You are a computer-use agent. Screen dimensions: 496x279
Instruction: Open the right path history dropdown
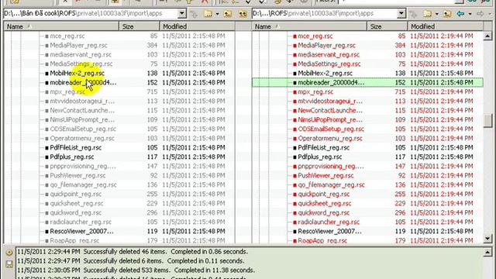(x=401, y=13)
